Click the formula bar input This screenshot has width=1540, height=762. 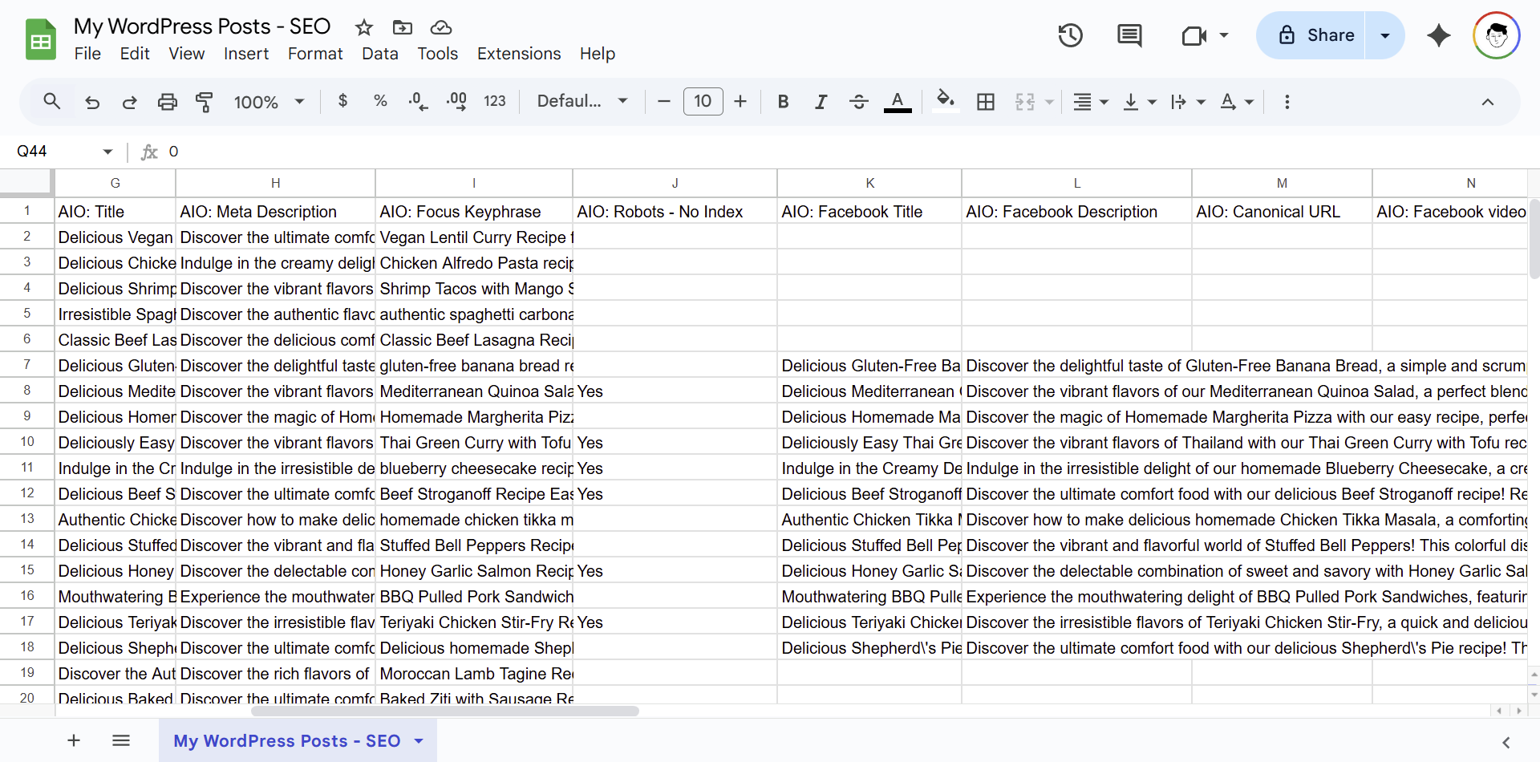click(x=850, y=152)
